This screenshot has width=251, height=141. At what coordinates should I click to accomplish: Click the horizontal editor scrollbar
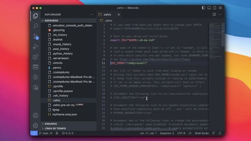tap(144, 130)
